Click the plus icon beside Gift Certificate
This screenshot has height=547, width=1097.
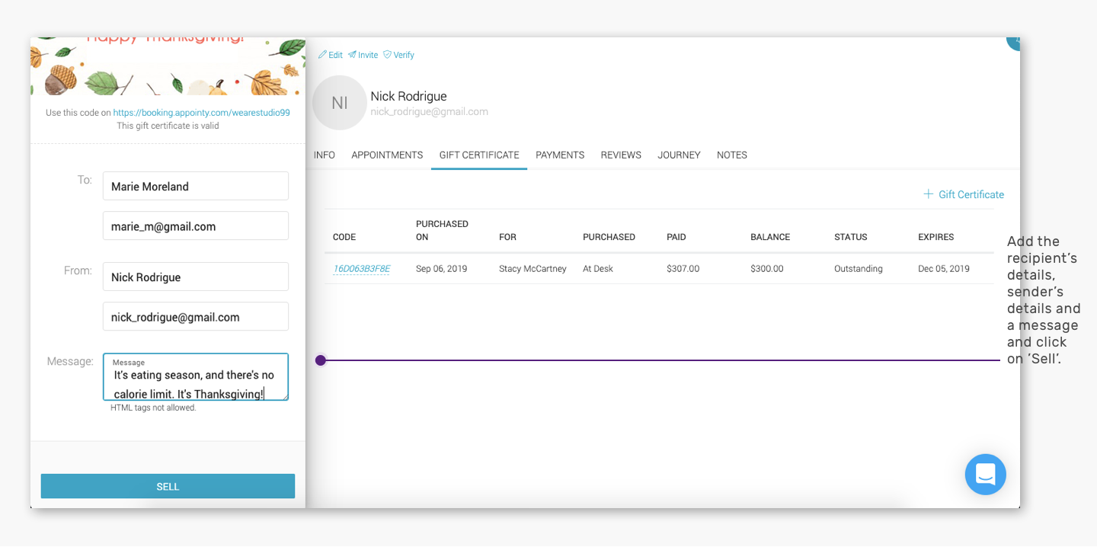(928, 194)
